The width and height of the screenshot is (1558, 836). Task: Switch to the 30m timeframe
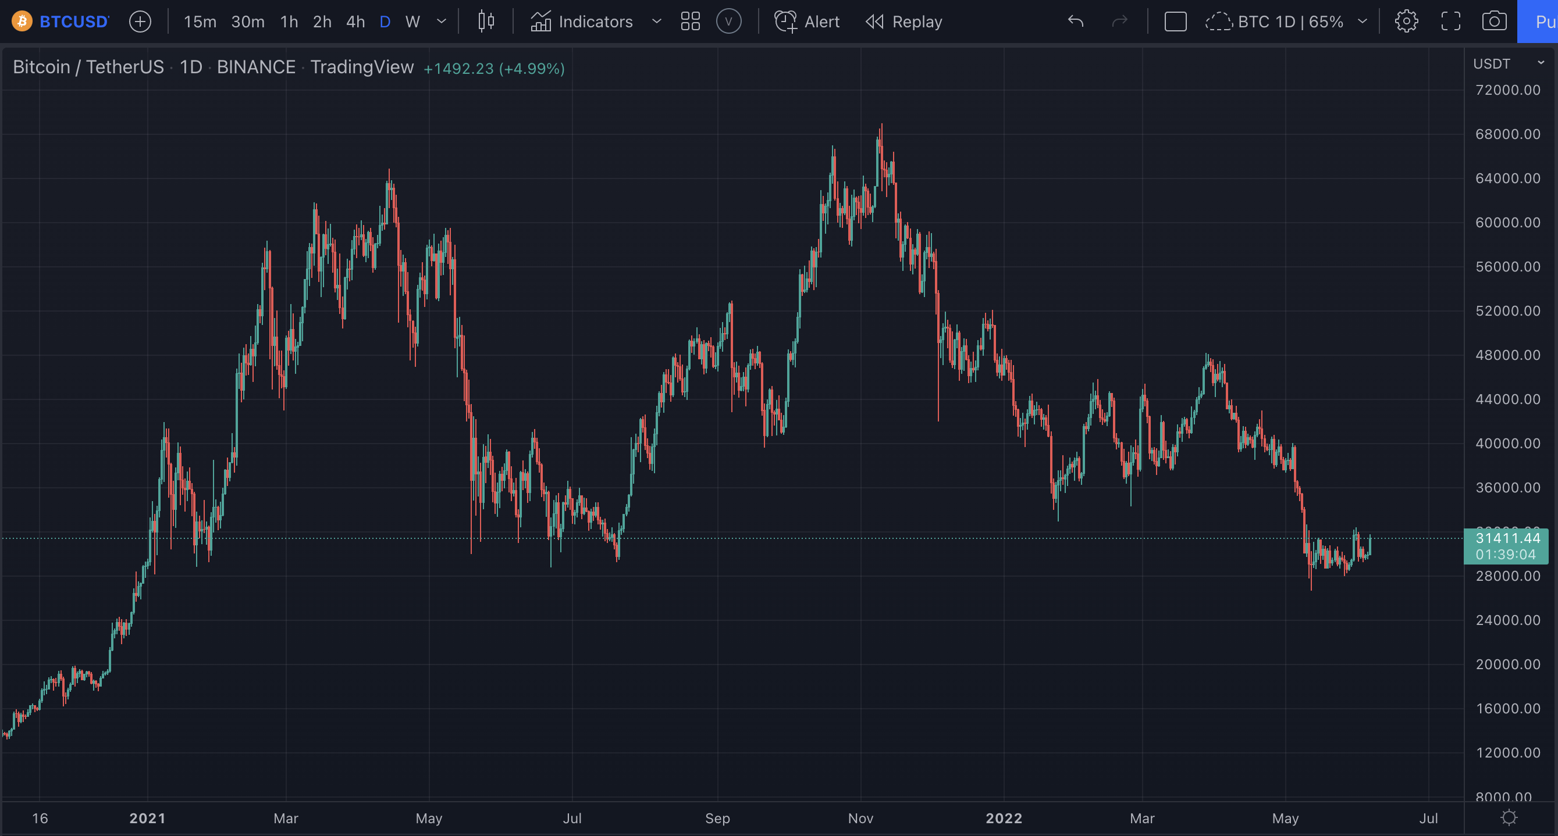pyautogui.click(x=248, y=22)
